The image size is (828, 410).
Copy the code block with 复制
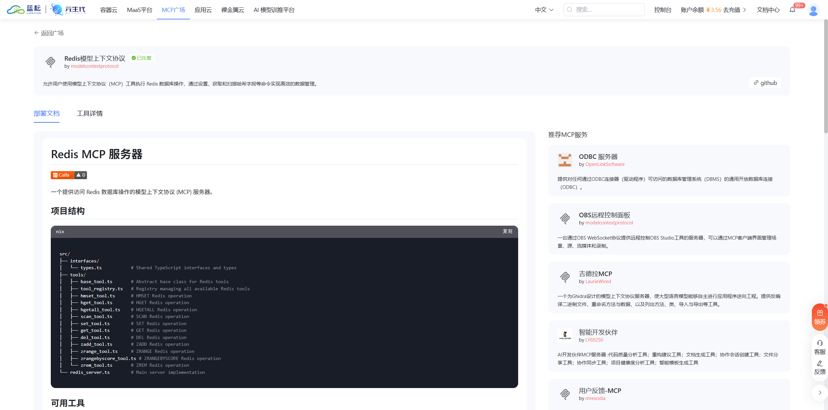click(x=507, y=231)
